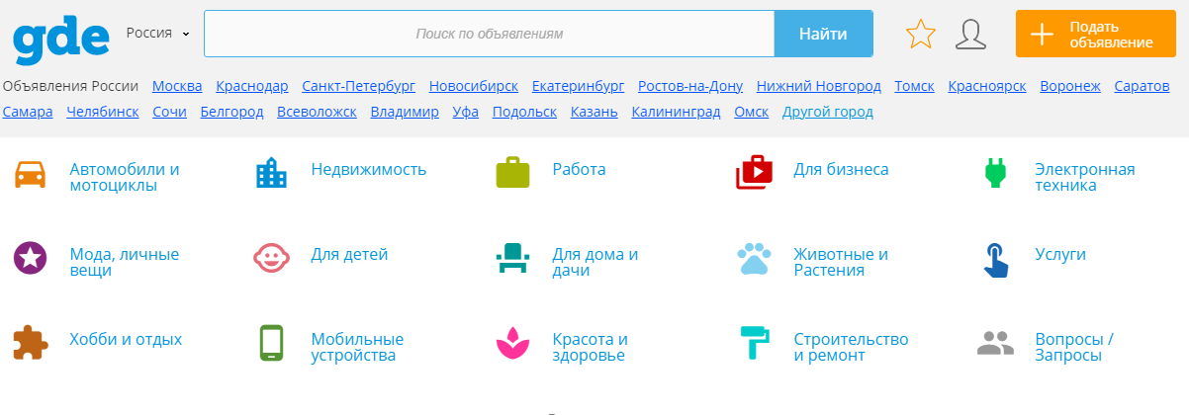Click the green plug electronics icon
The height and width of the screenshot is (415, 1189).
tap(995, 173)
